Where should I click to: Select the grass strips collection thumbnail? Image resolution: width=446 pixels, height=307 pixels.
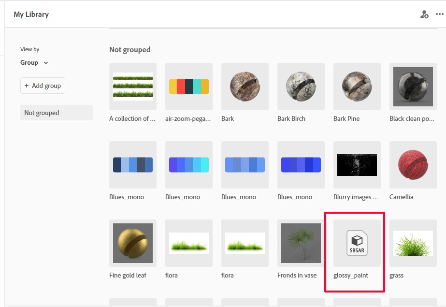pos(133,87)
